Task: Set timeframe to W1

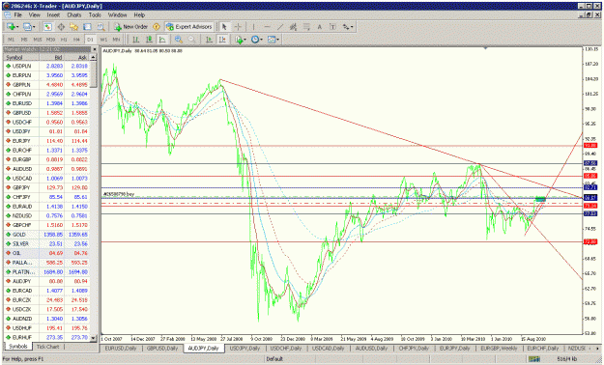Action: coord(103,40)
